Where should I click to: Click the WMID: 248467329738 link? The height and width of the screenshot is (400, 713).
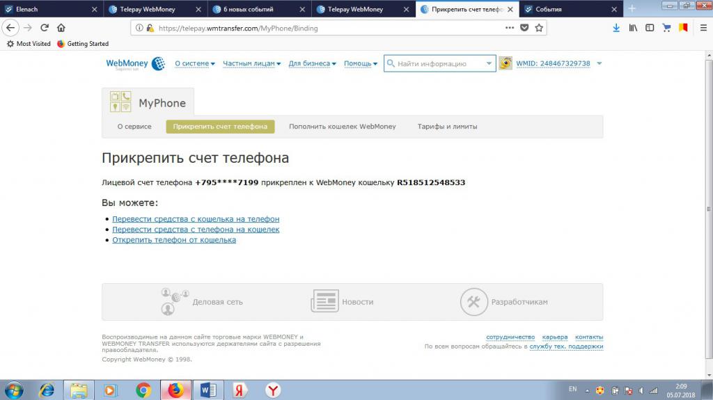553,63
